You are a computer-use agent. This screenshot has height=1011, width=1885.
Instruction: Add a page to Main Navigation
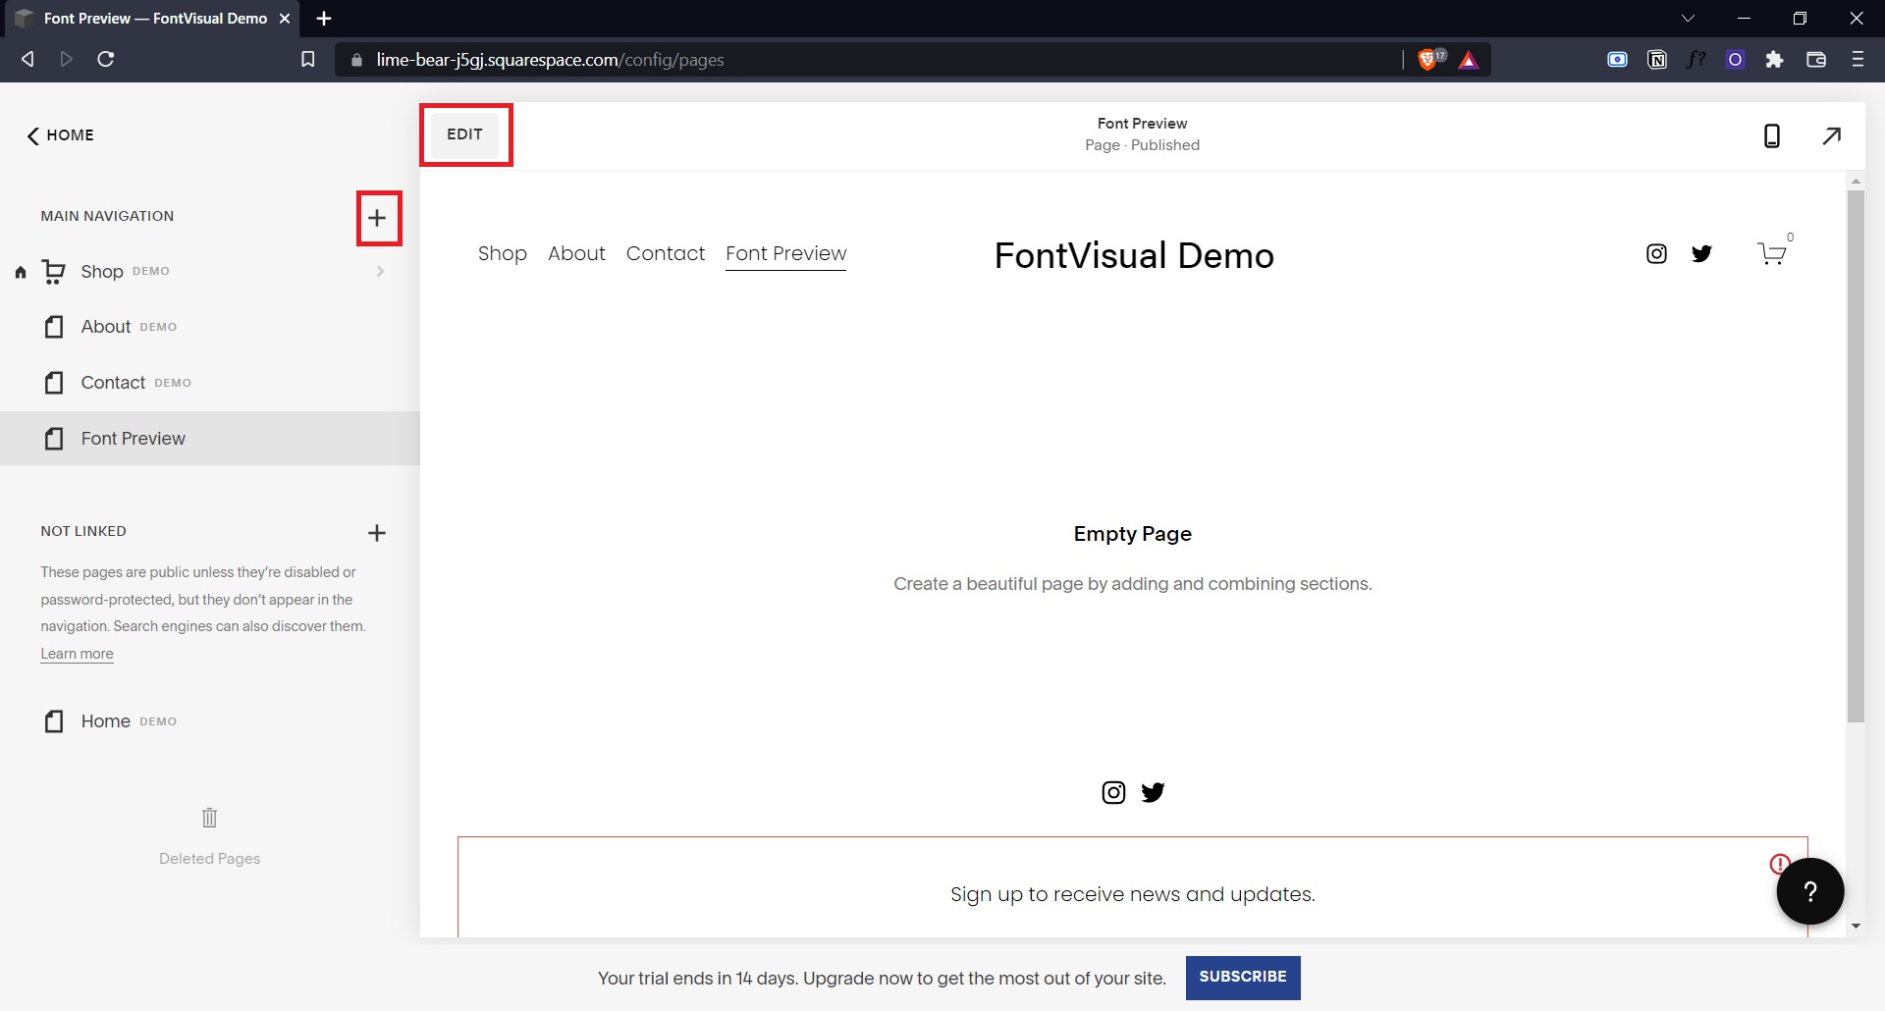[377, 218]
